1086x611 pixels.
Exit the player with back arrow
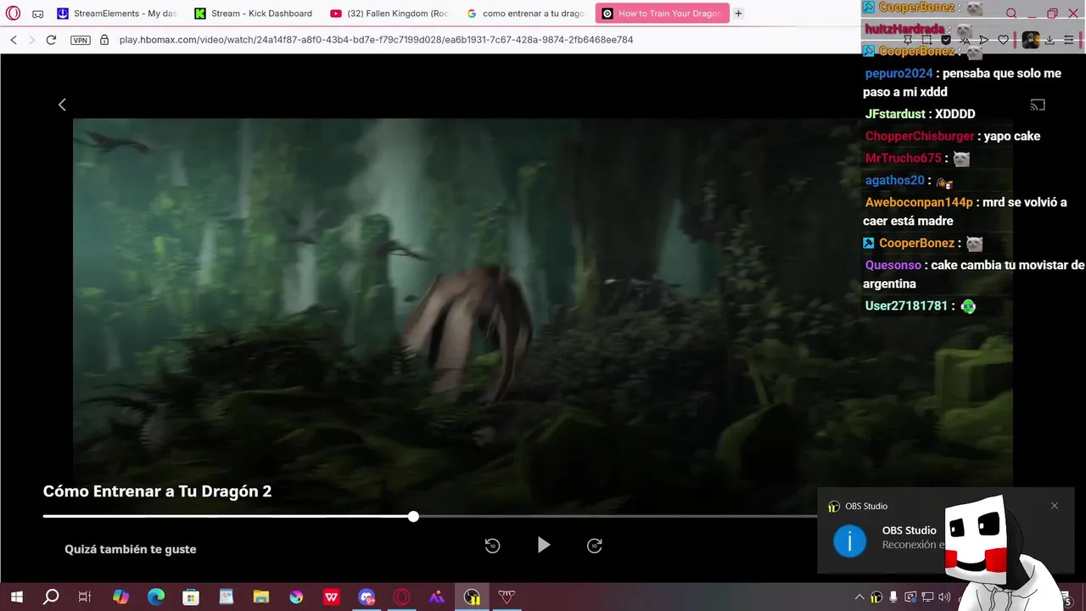[x=62, y=104]
